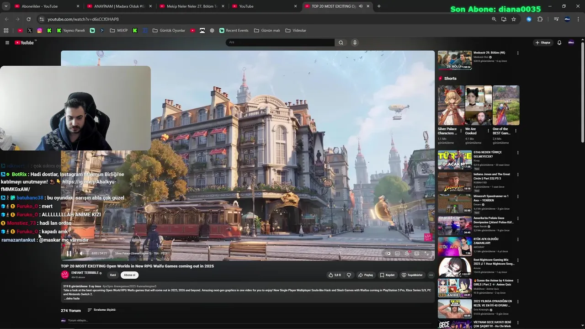Like the video with thumbs up
Screen dimensions: 585x329
coord(335,275)
